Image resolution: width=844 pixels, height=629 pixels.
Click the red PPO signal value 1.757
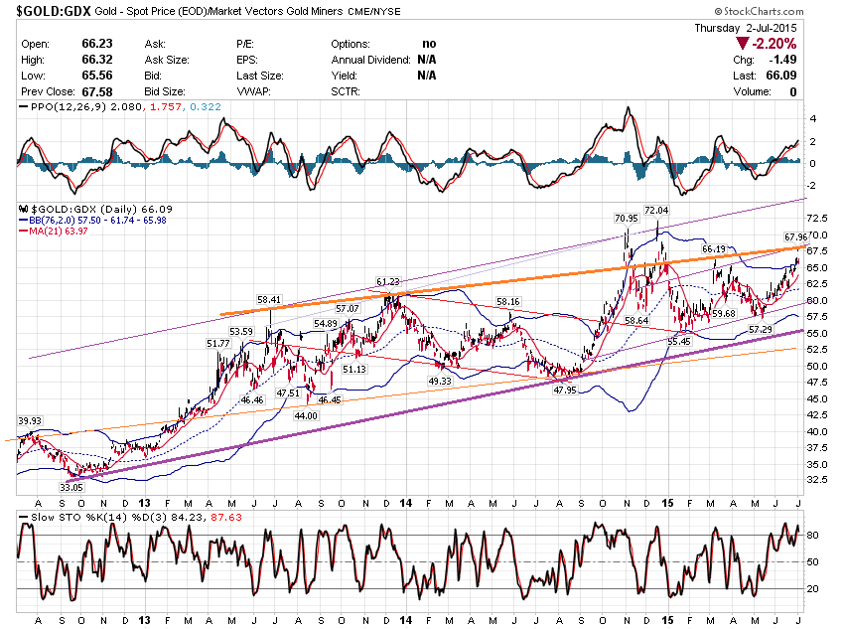[165, 106]
